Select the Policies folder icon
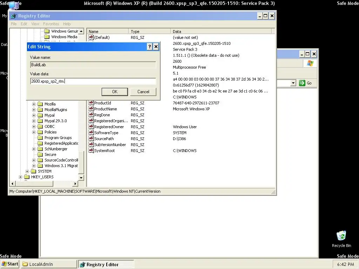This screenshot has height=269, width=359. pos(40,132)
